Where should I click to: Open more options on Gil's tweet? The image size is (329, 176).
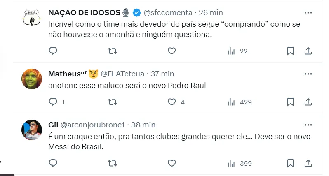308,125
